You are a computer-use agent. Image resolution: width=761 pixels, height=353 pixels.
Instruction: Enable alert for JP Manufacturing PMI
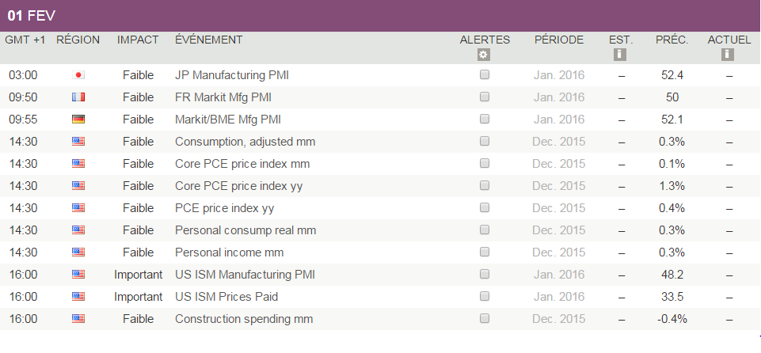(485, 75)
